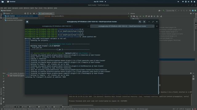
Task: Click the volume icon in system tray
Action: (189, 2)
